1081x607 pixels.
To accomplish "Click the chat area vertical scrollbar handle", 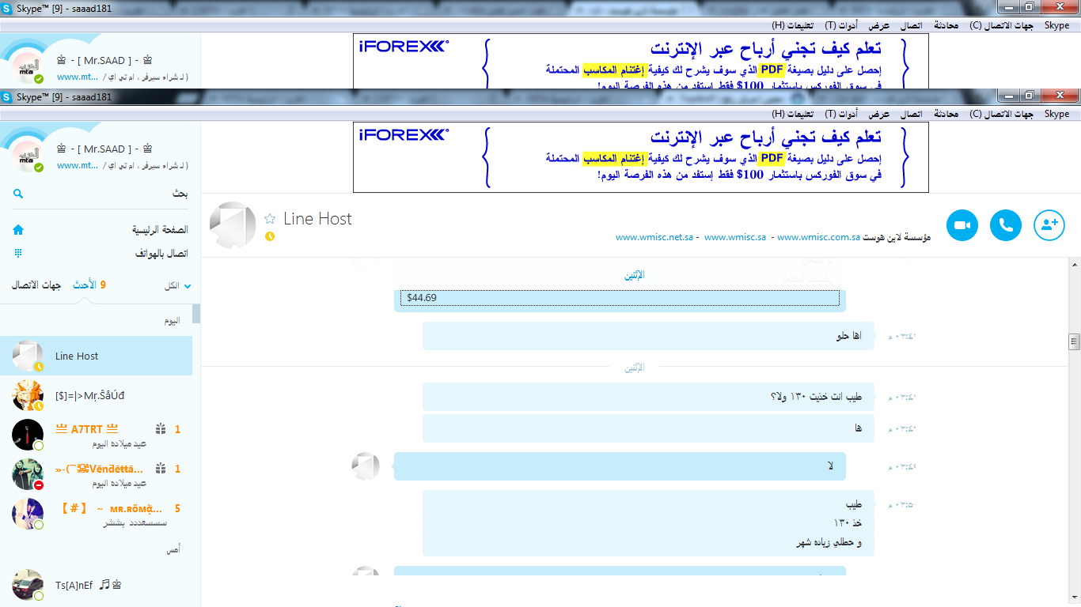I will click(1074, 341).
